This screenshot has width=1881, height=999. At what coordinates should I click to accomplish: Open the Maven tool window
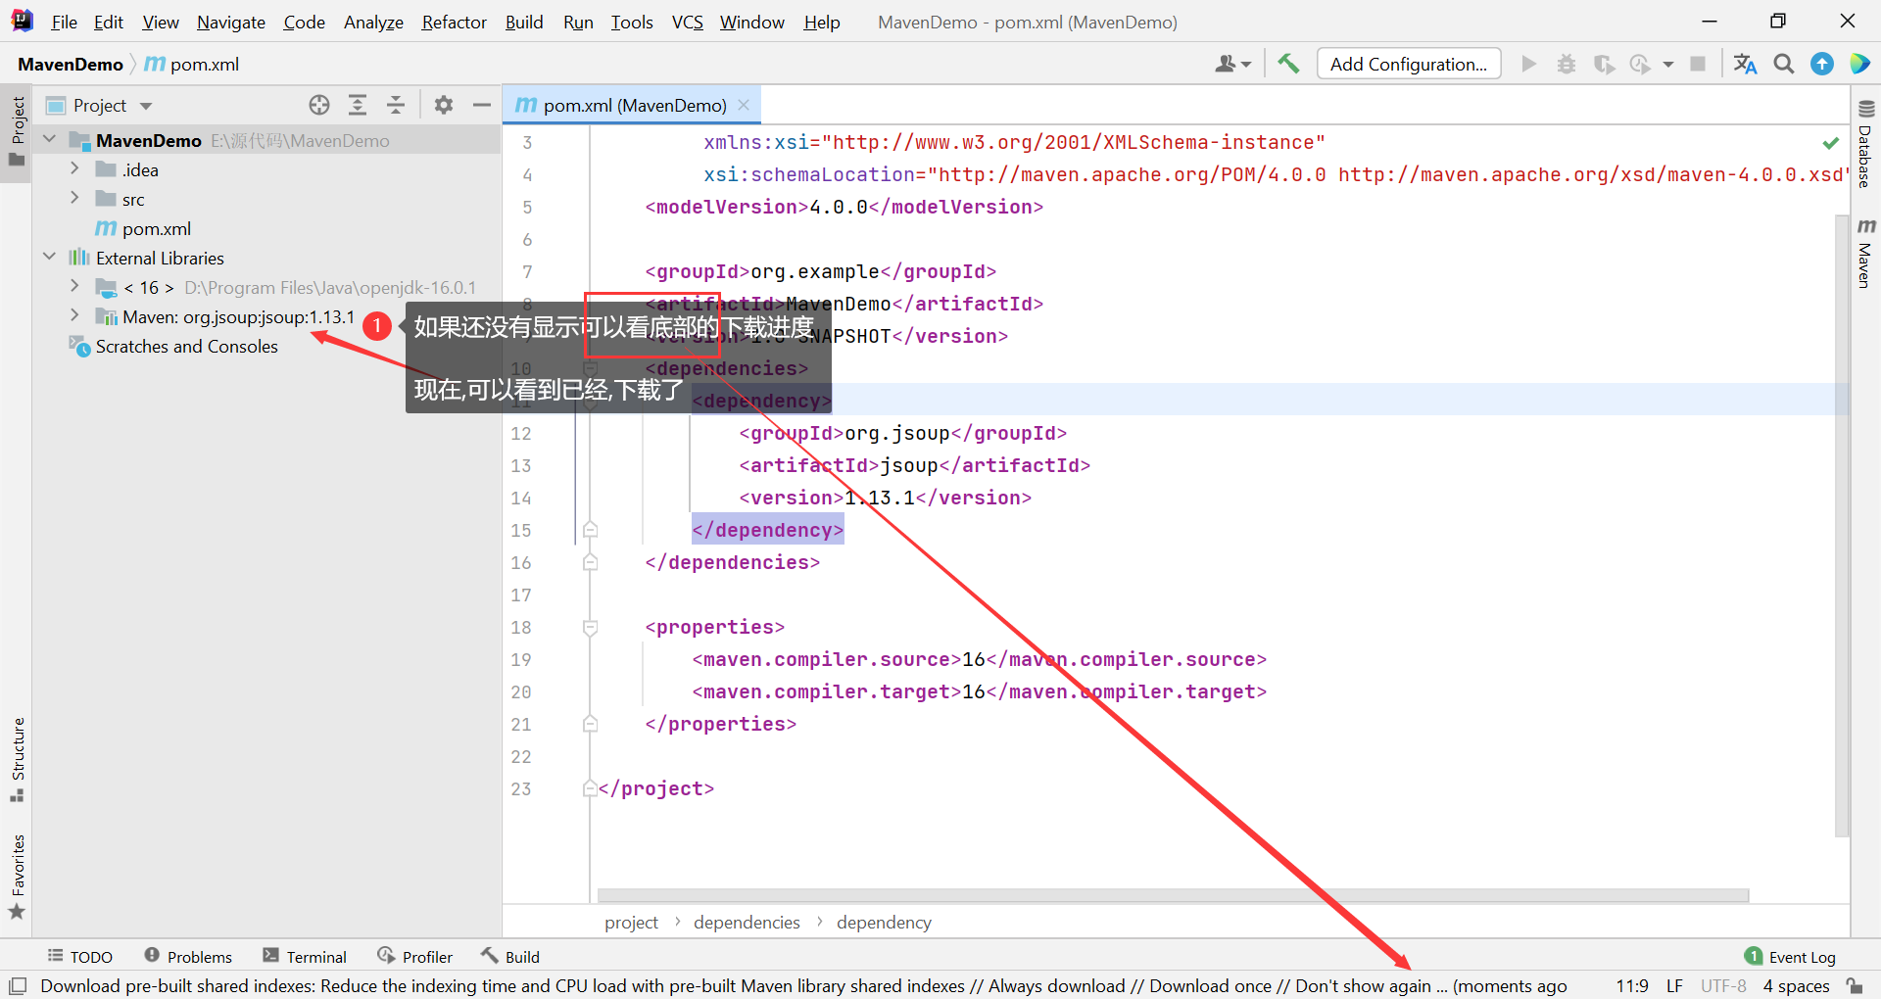1865,253
